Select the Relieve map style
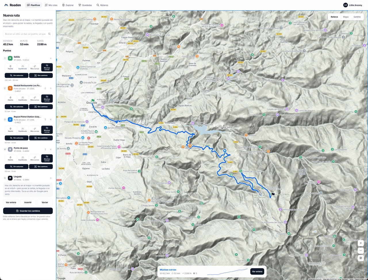Image resolution: width=368 pixels, height=280 pixels. click(x=334, y=17)
